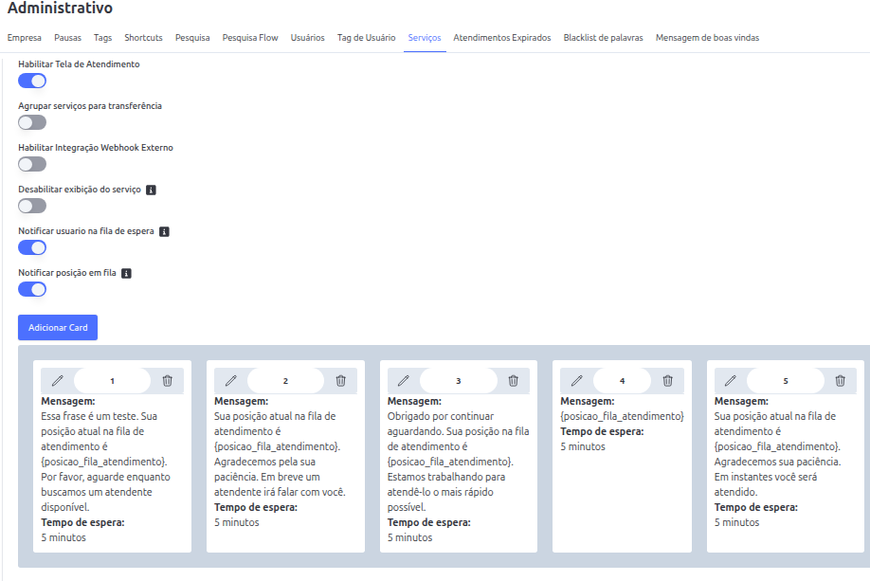This screenshot has height=581, width=870.
Task: Enable Agrupar serviços para transferência switch
Action: click(x=32, y=122)
